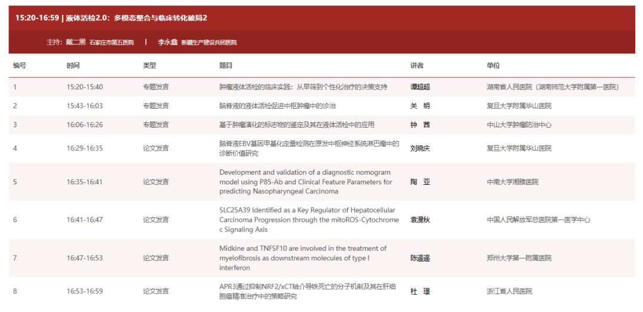Click speaker name 钟茜
The image size is (643, 312).
420,125
